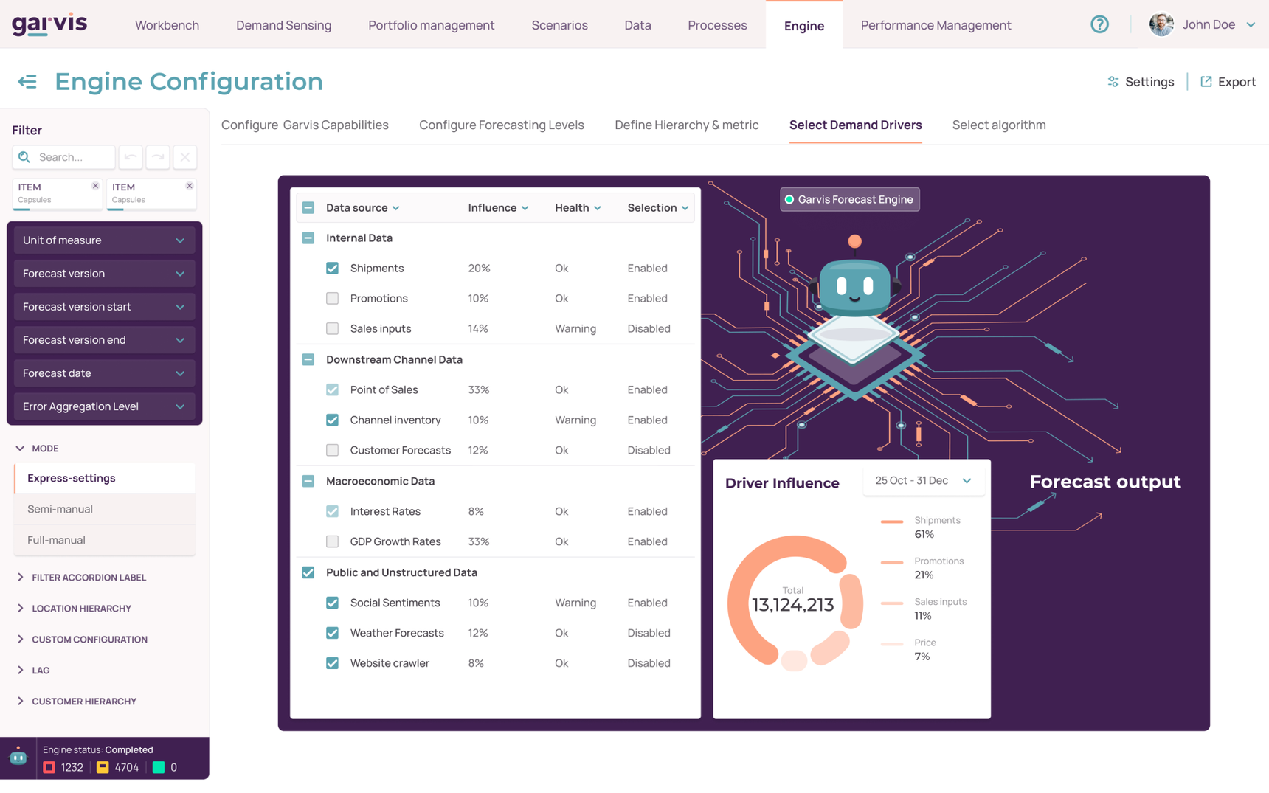Image resolution: width=1269 pixels, height=793 pixels.
Task: Click the Export arrow icon
Action: click(x=1206, y=82)
